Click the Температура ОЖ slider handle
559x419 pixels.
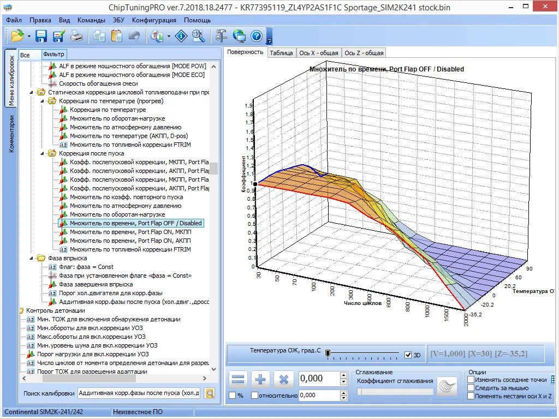[x=328, y=353]
